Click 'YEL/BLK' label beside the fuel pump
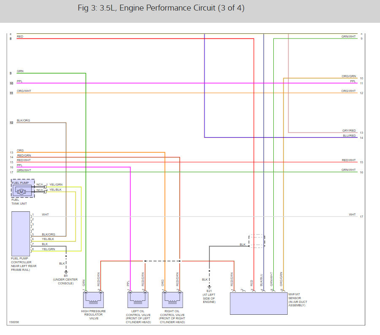The height and width of the screenshot is (335, 380). tap(56, 190)
